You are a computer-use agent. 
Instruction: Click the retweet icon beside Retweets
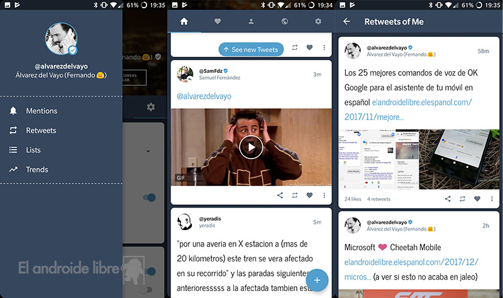(13, 130)
